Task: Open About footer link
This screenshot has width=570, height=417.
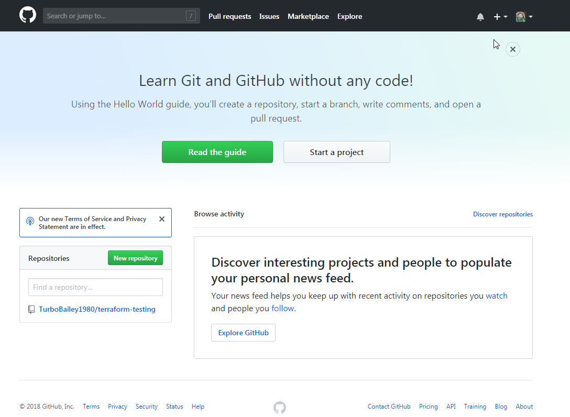Action: (x=524, y=407)
